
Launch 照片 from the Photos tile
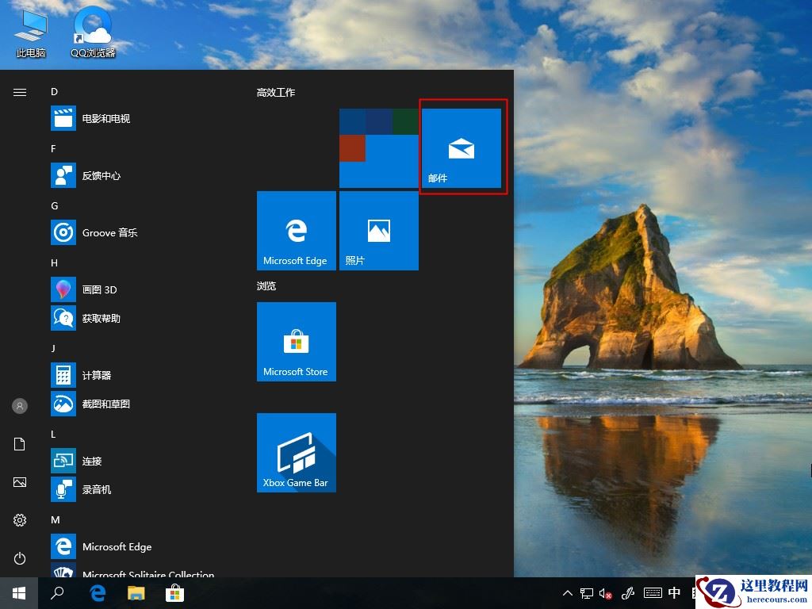tap(378, 231)
